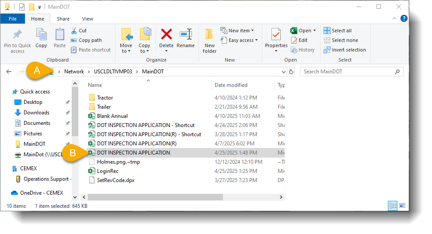
Task: Open OneDrive - CEMEX in navigation pane
Action: [42, 193]
